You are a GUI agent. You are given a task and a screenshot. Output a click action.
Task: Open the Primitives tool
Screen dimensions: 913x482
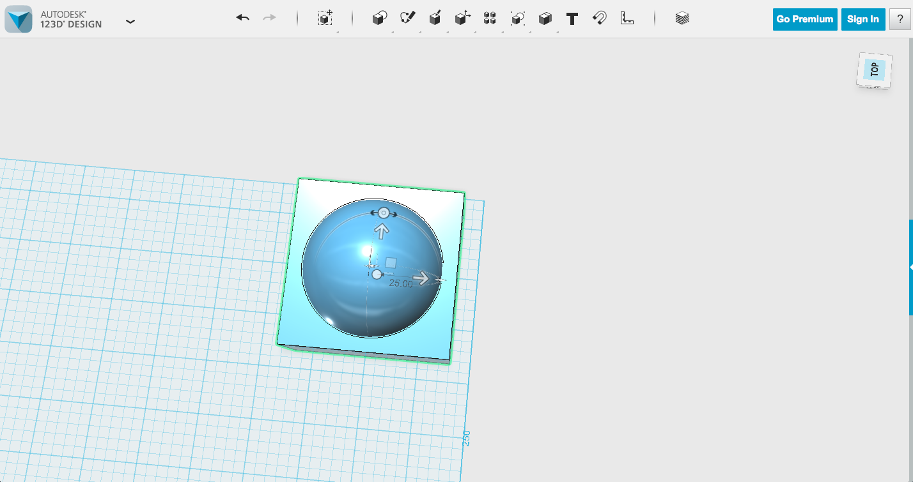tap(378, 18)
